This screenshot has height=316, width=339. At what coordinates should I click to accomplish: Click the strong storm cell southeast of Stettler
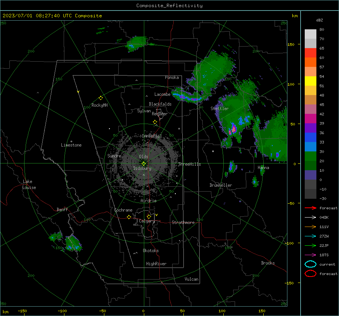(x=233, y=129)
